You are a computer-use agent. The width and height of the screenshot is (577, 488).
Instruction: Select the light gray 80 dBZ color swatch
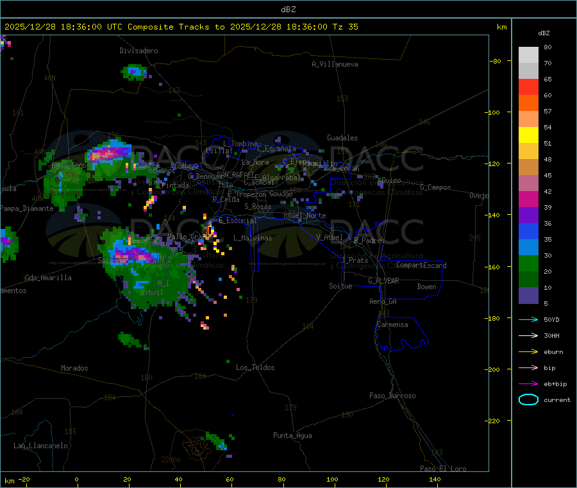pos(528,55)
